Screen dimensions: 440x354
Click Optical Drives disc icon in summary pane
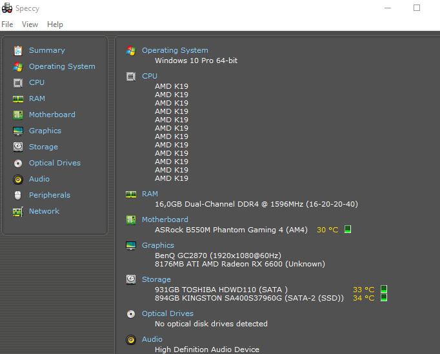pos(131,314)
